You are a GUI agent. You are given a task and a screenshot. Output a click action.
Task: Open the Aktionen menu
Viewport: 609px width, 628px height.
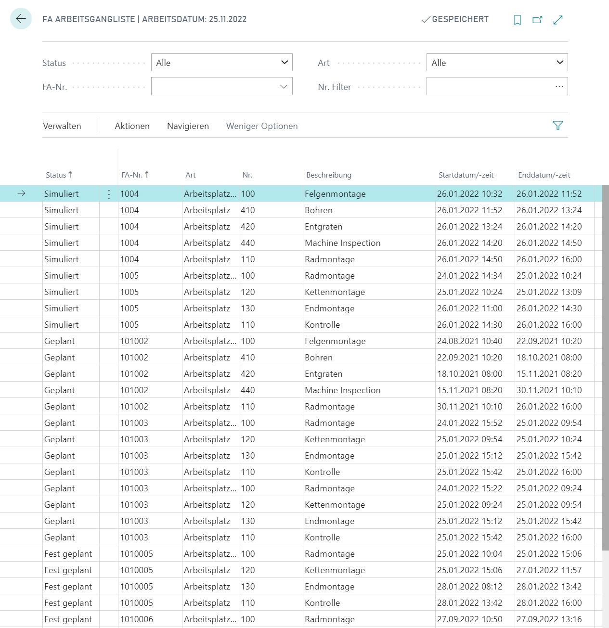132,126
